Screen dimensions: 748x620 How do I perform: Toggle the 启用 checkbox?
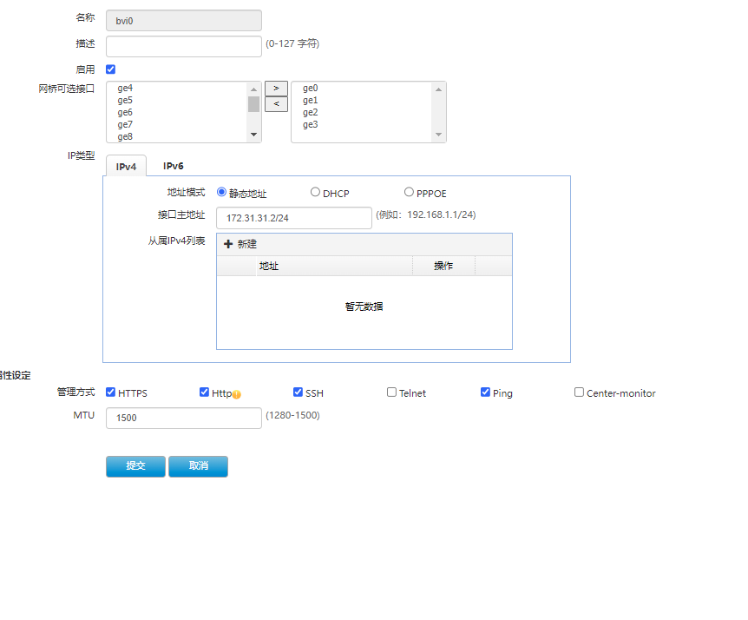click(111, 69)
